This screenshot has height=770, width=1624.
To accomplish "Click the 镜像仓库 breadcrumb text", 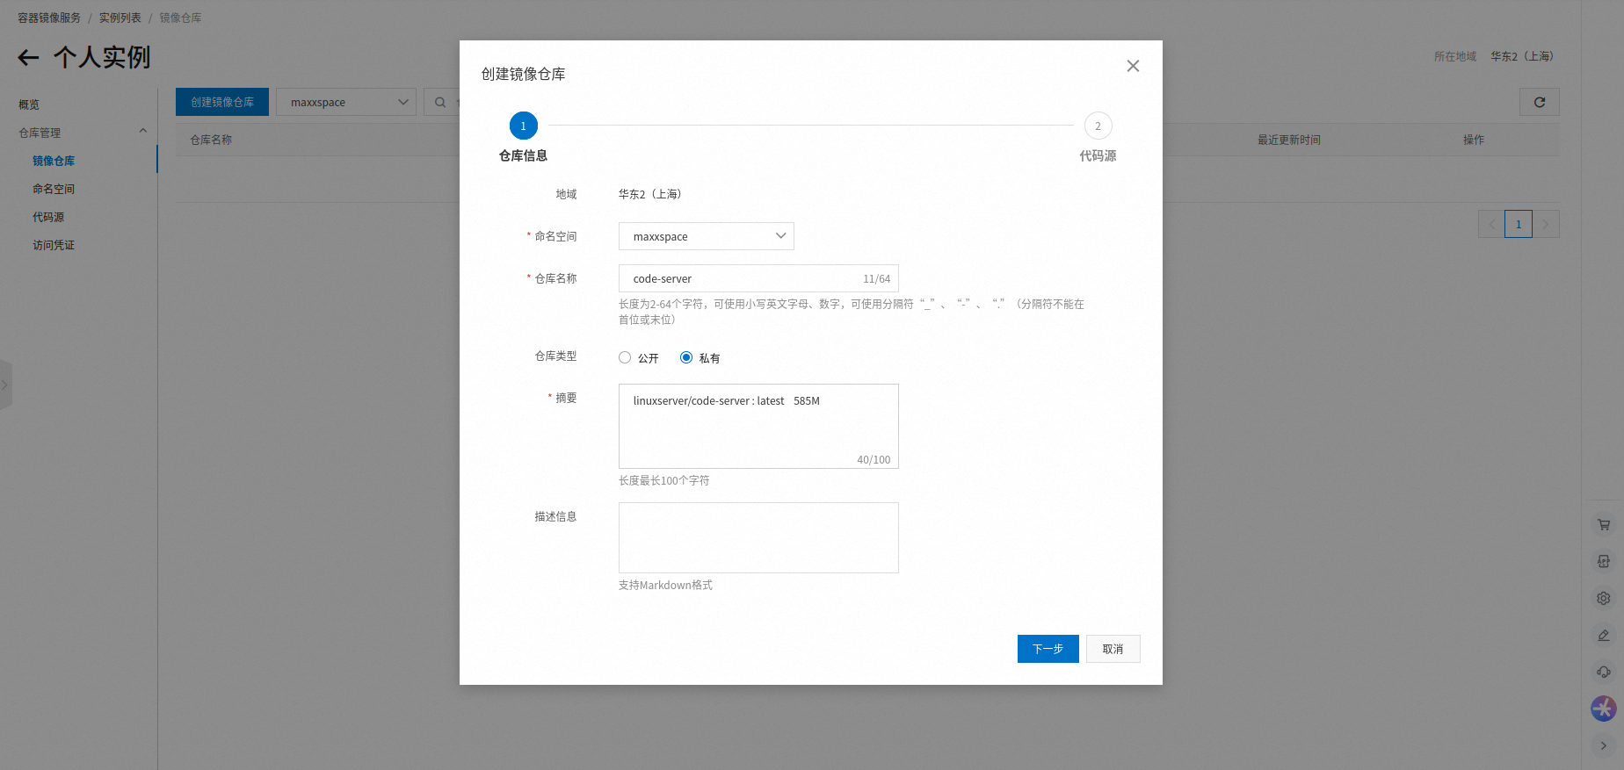I will click(x=180, y=18).
